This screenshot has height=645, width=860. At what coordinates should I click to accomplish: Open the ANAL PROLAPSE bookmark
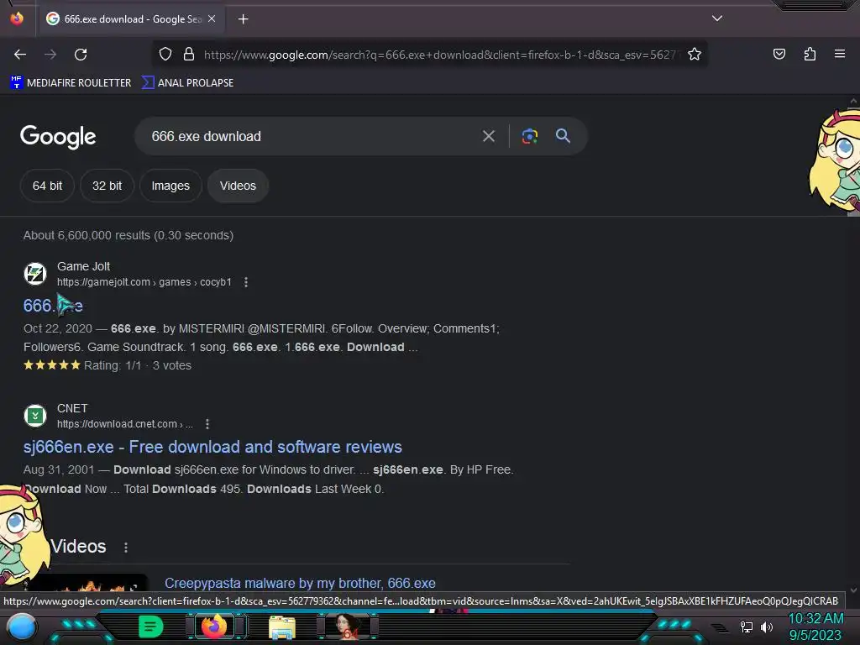click(x=187, y=83)
